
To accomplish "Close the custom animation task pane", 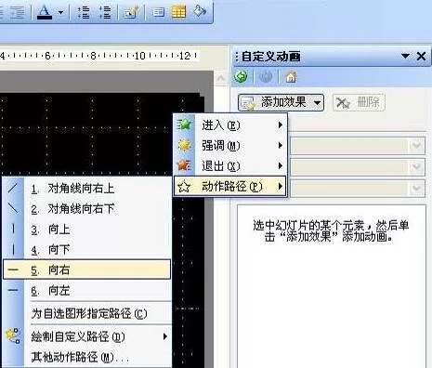I will click(421, 56).
